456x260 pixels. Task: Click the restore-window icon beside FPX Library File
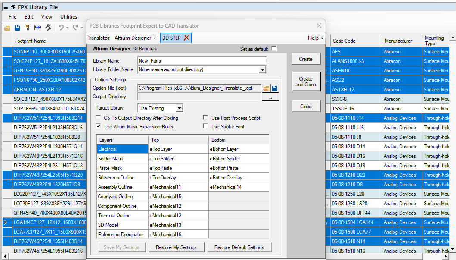(13, 7)
